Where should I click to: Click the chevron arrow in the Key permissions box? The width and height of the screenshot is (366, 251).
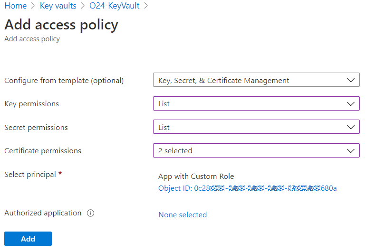click(351, 103)
